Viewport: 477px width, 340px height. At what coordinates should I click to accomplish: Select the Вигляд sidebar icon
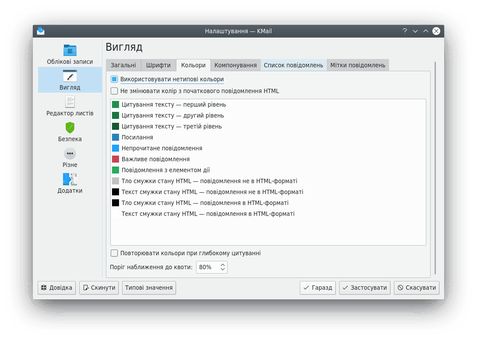[x=70, y=76]
